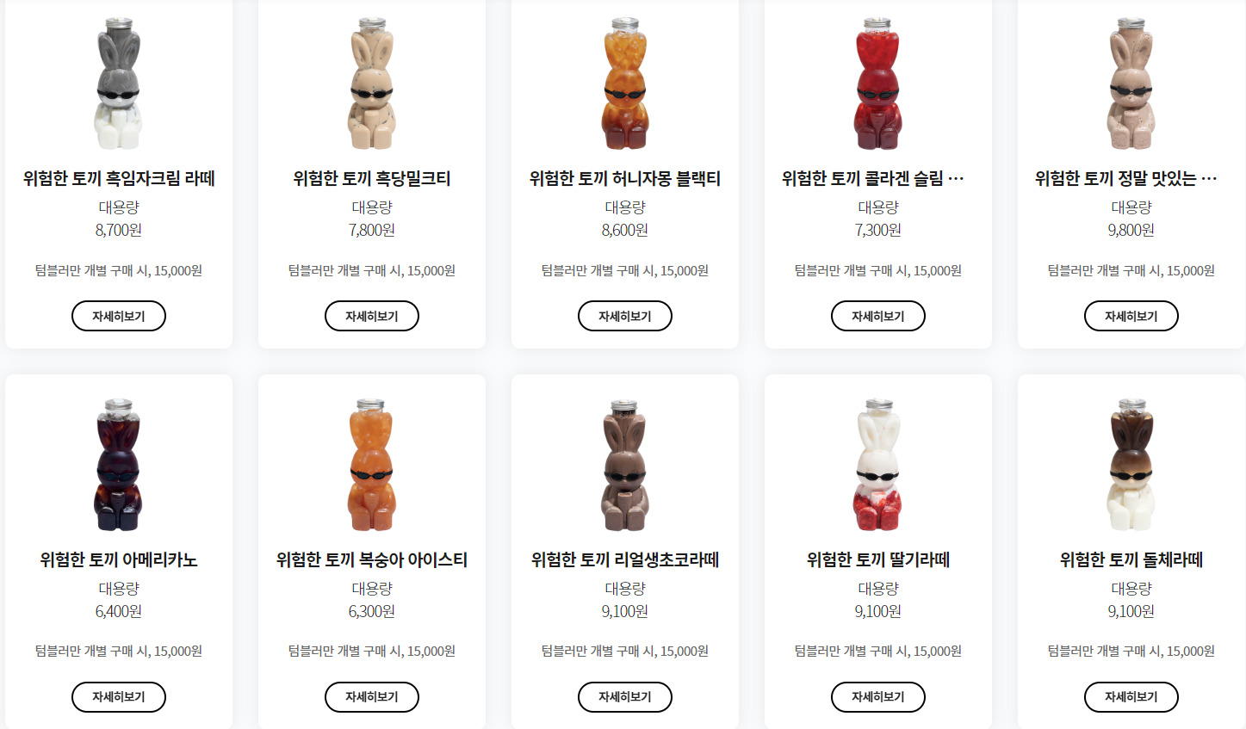Click the red 콜라겐 슬림 rabbit bottle image

(877, 83)
